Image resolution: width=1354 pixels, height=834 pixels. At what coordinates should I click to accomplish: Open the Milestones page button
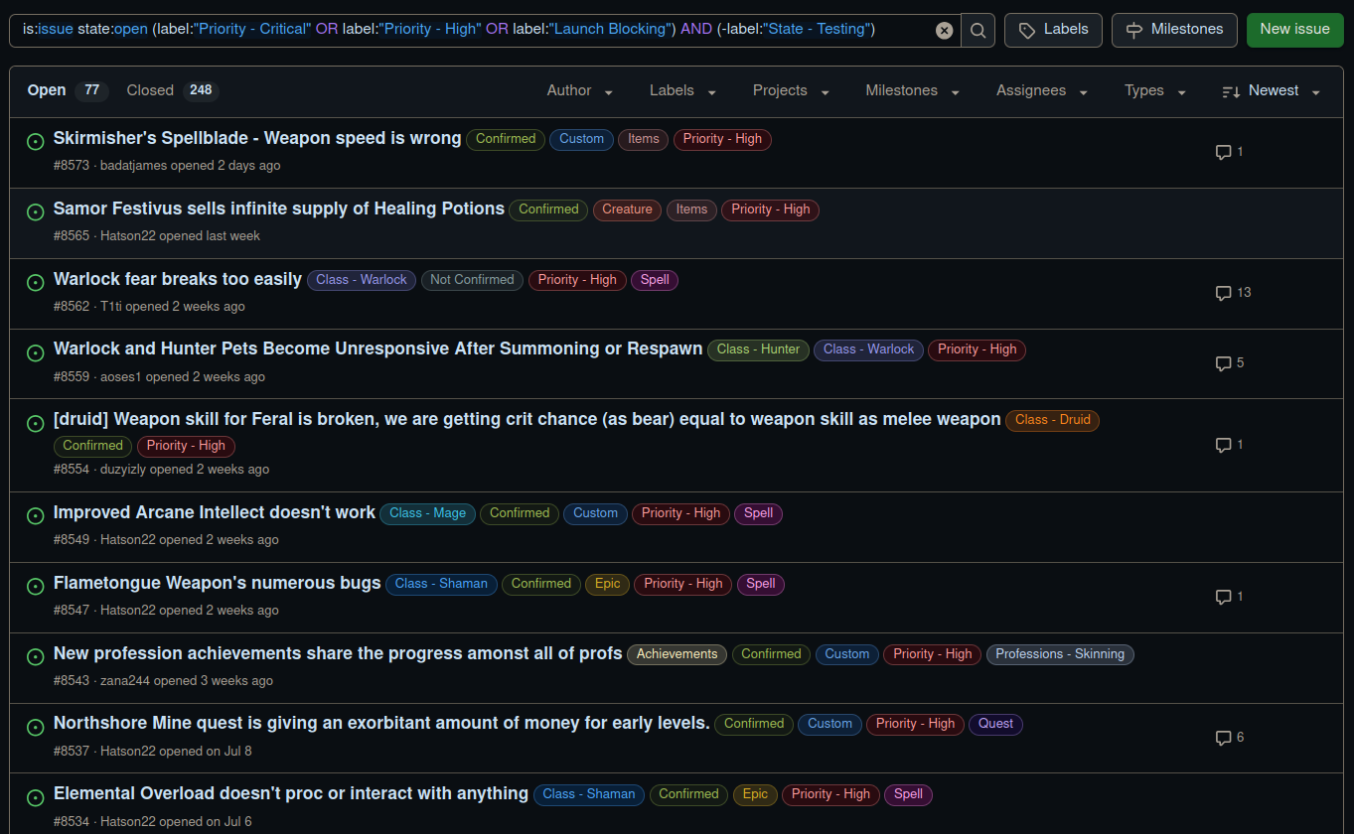[1174, 30]
